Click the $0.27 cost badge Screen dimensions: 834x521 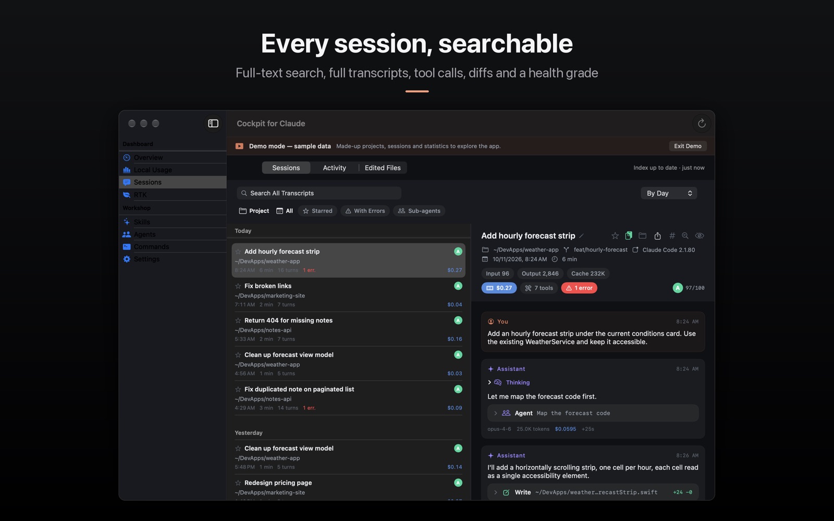point(499,288)
